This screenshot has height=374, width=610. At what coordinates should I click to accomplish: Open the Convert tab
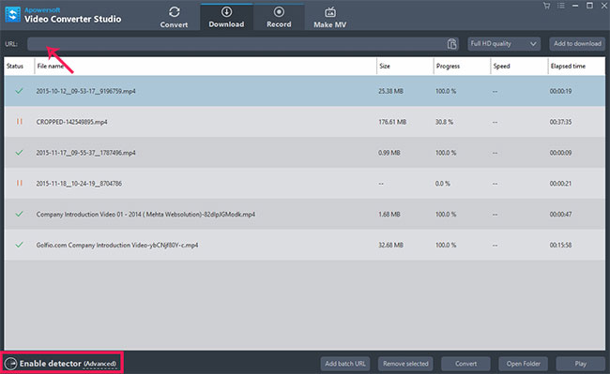tap(174, 17)
